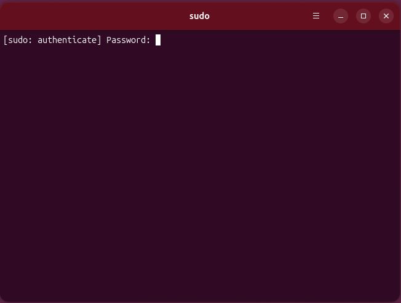
Task: Select the three-line menu button in header
Action: pos(316,16)
